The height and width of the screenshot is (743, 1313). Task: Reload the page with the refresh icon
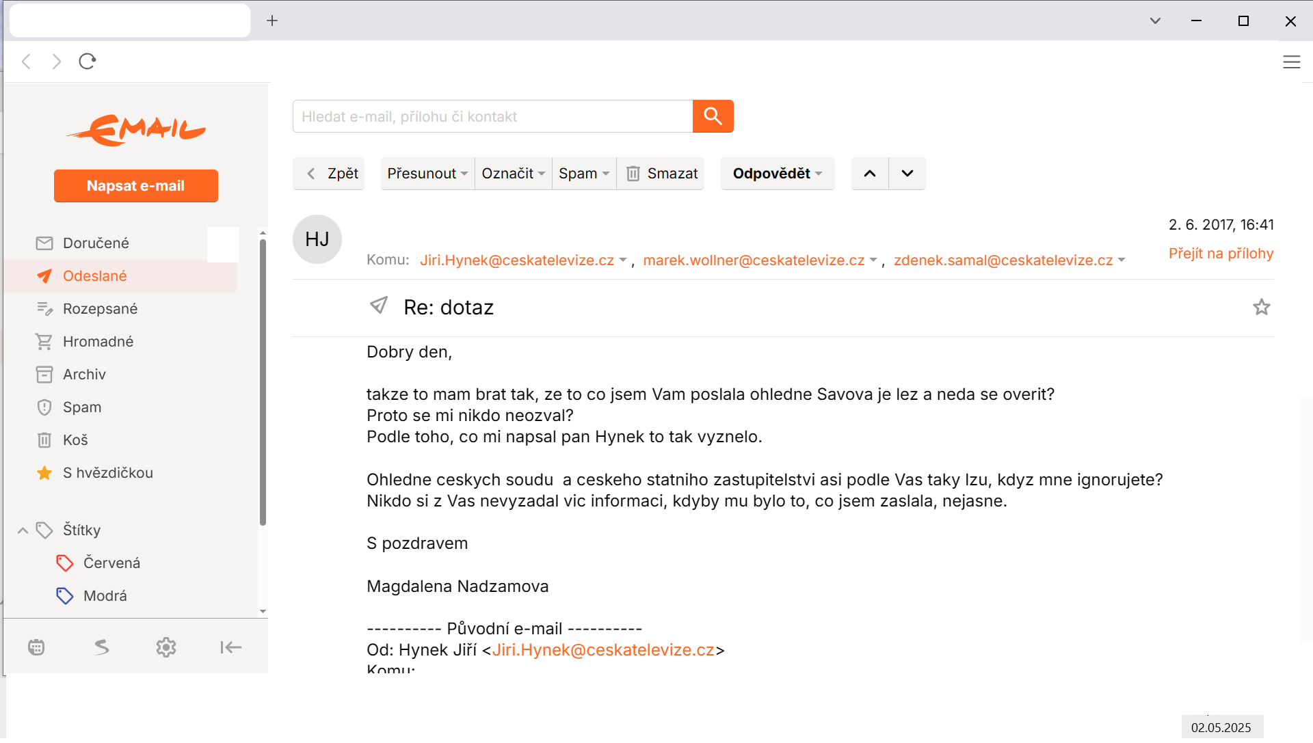click(x=88, y=62)
